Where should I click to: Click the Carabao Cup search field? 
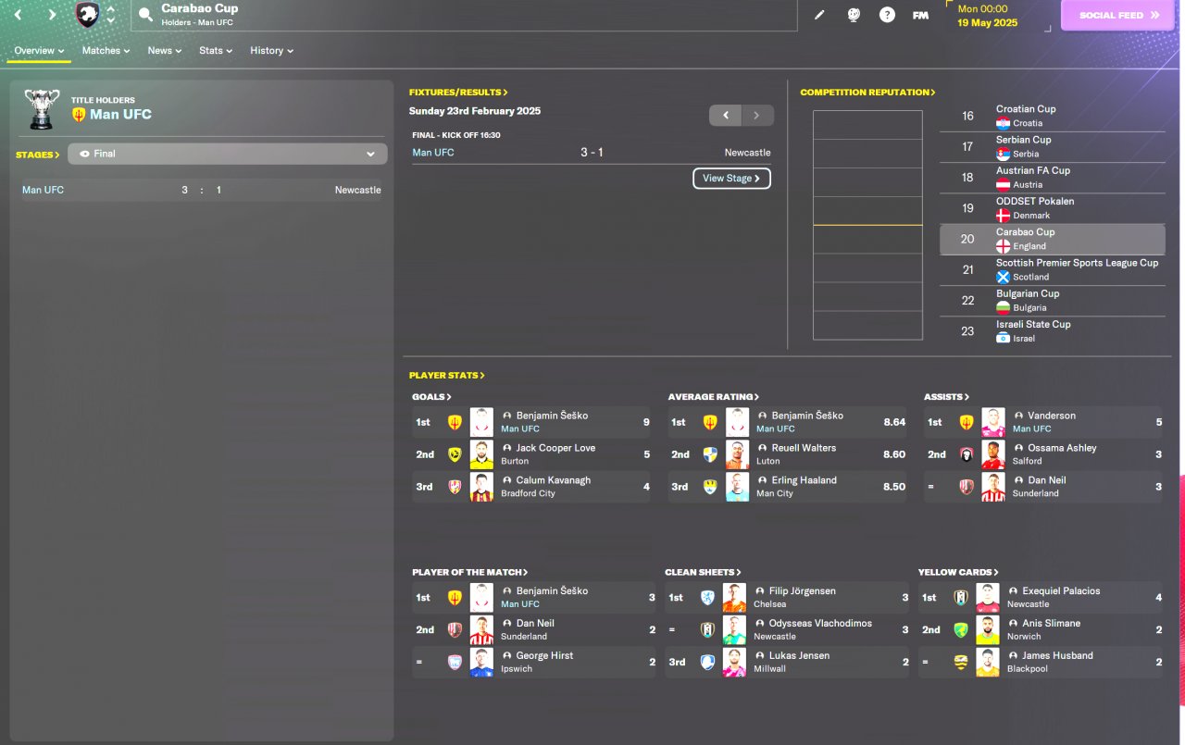(463, 15)
